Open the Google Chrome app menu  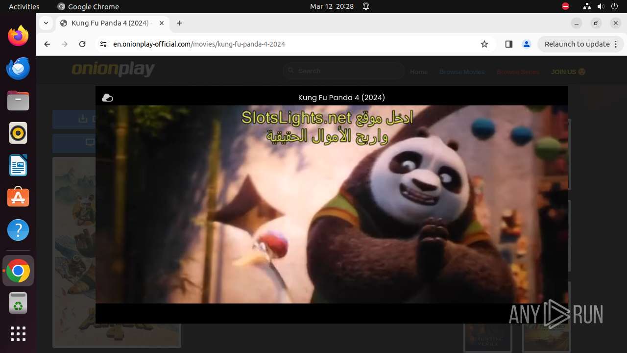pyautogui.click(x=88, y=6)
